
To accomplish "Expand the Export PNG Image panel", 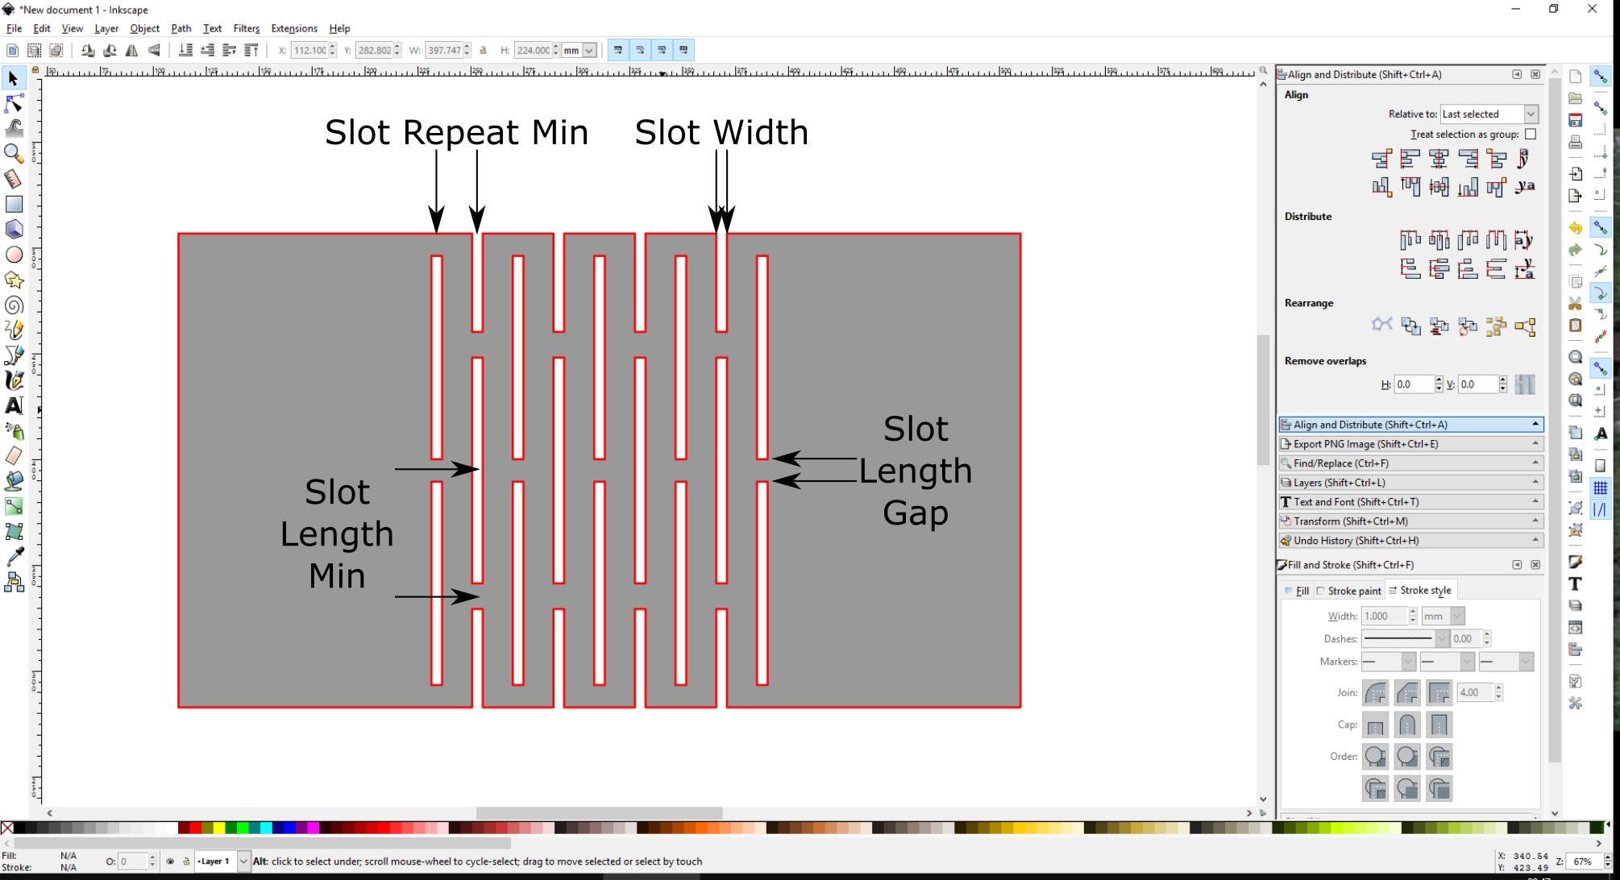I will coord(1410,443).
